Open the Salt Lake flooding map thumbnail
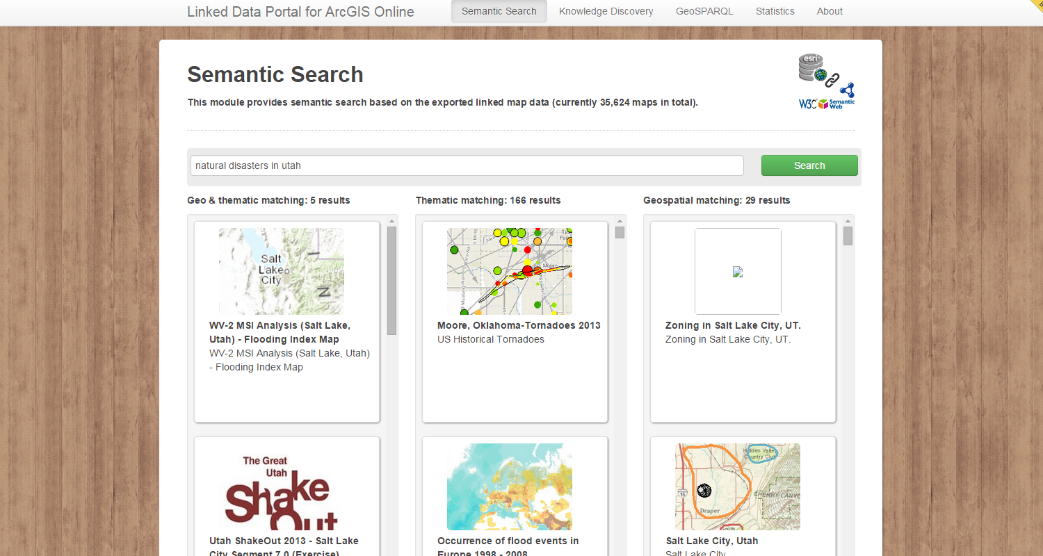Image resolution: width=1043 pixels, height=556 pixels. (x=281, y=271)
